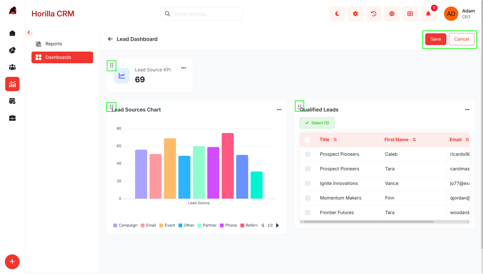Grab the Lead Source KPI drag handle
This screenshot has width=483, height=274.
(112, 65)
